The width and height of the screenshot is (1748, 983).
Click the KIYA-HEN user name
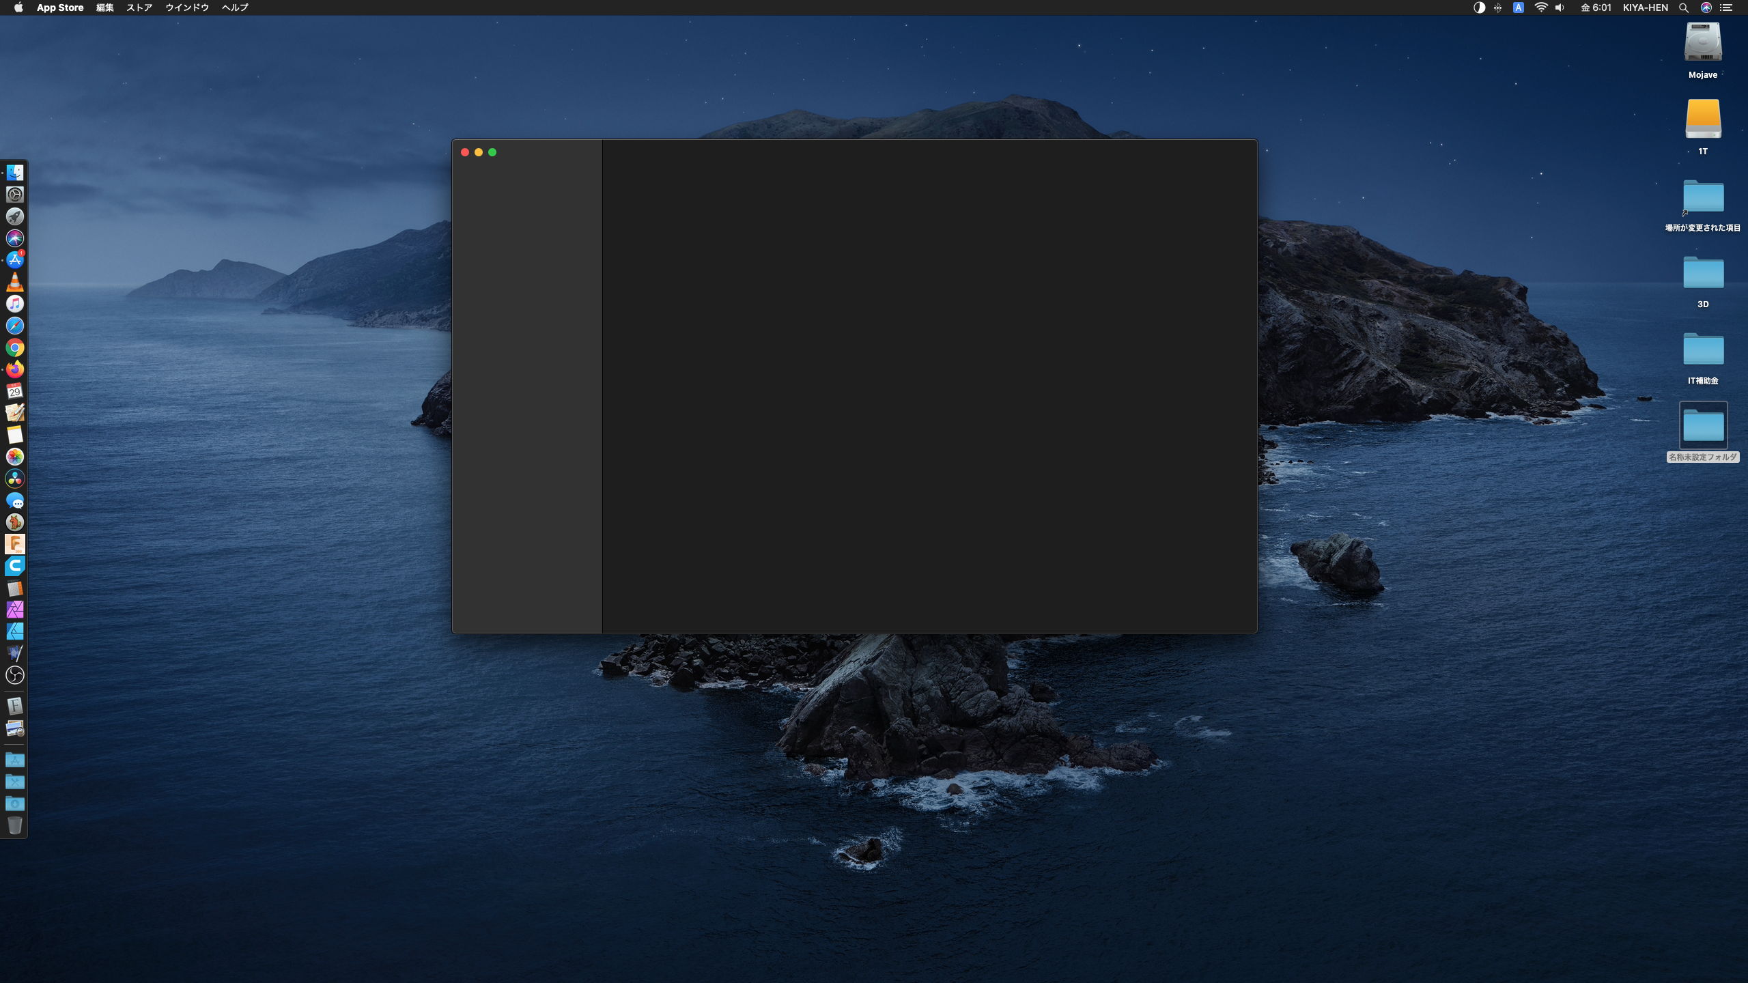1645,8
